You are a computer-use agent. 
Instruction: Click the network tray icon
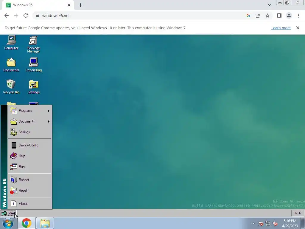(268, 223)
